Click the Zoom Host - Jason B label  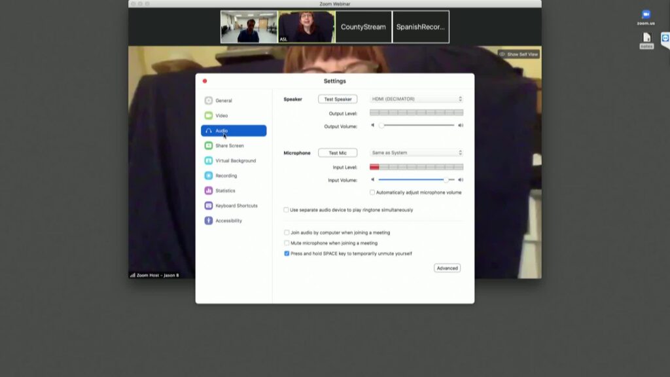158,276
